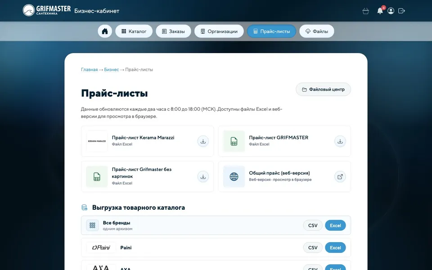This screenshot has height=270, width=432.
Task: Click the logout icon in header
Action: point(401,11)
